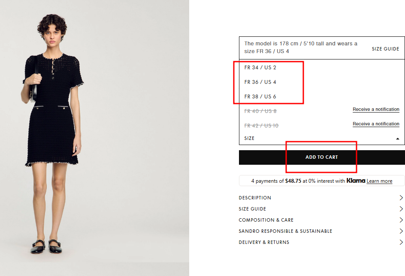This screenshot has height=276, width=405.
Task: Collapse the SIZE dropdown arrow
Action: 398,139
